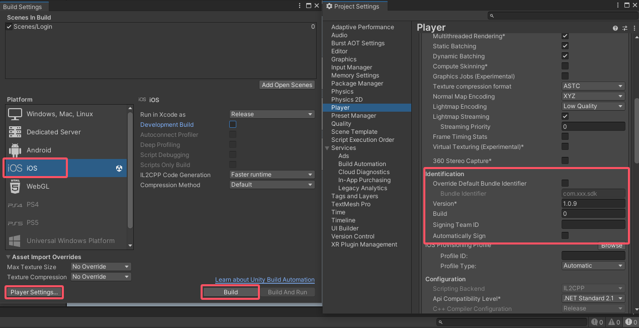Choose the PS5 platform icon
The height and width of the screenshot is (328, 639).
click(x=15, y=222)
